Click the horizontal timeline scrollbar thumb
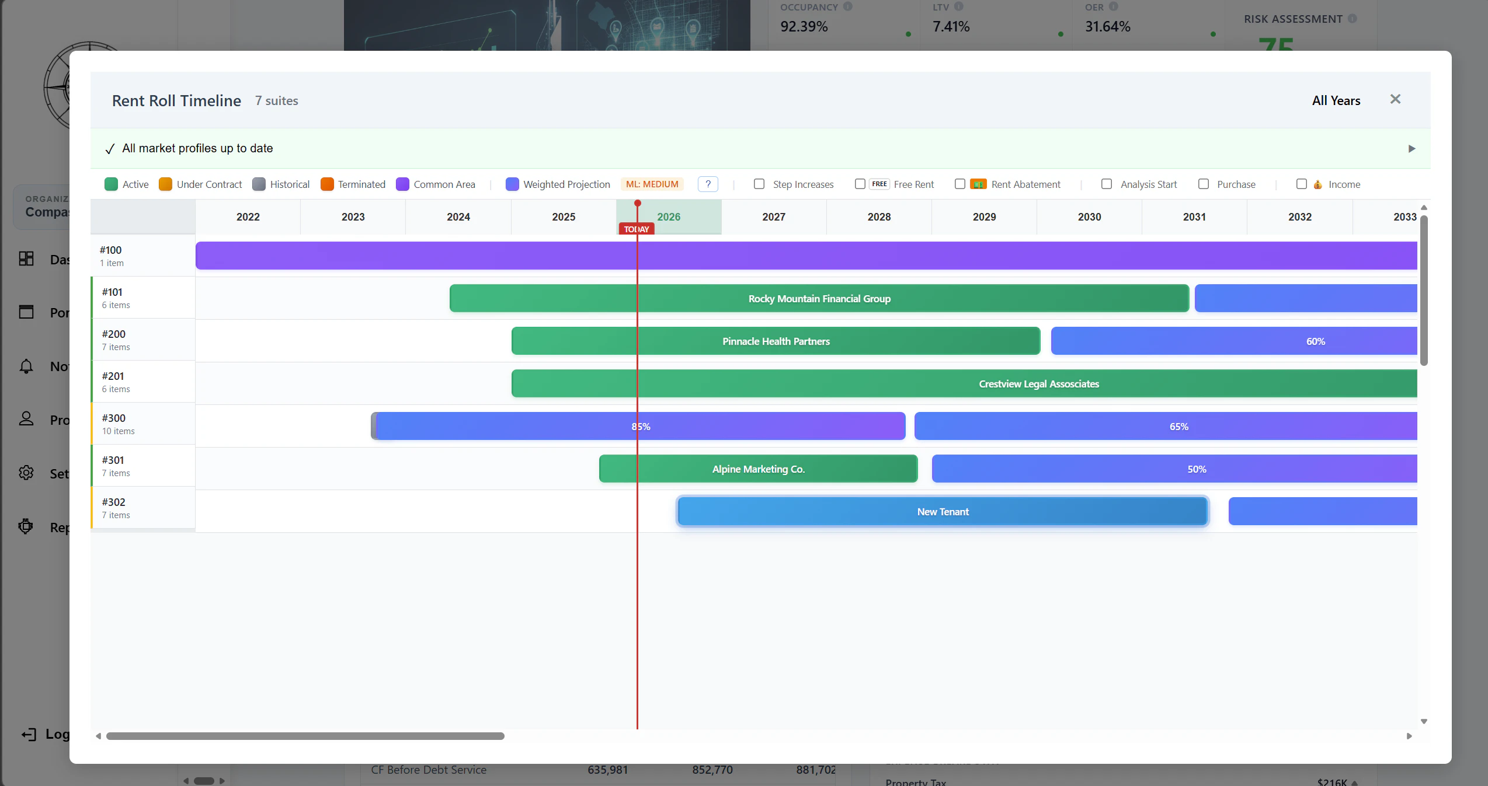The height and width of the screenshot is (786, 1488). [x=305, y=736]
